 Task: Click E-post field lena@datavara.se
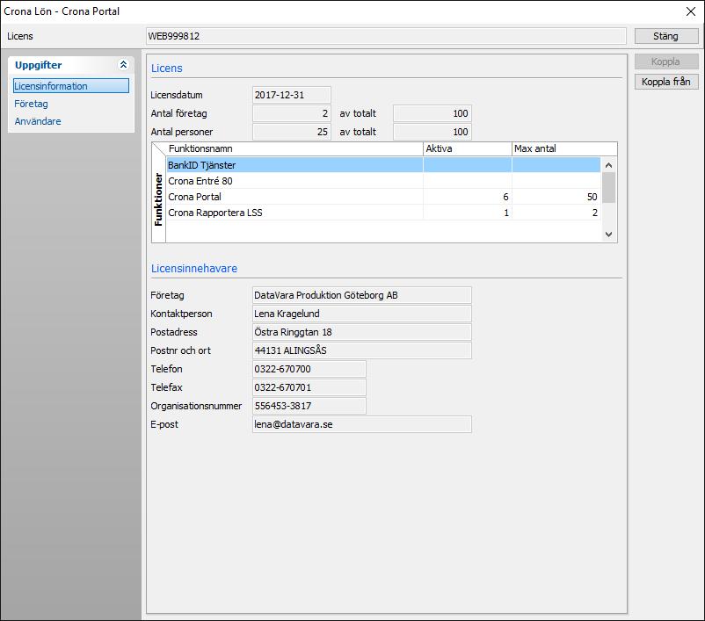pos(362,424)
